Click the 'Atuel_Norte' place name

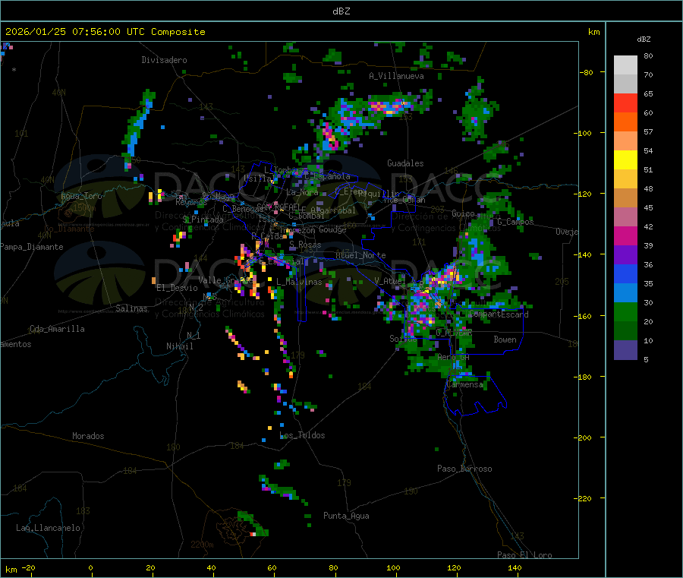pyautogui.click(x=360, y=255)
